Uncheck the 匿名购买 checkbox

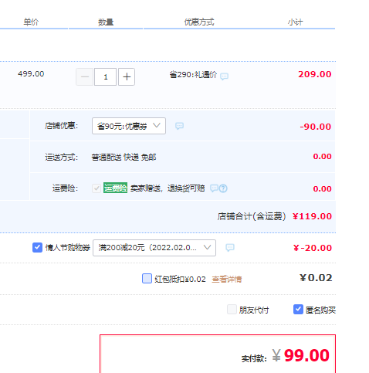tap(298, 309)
